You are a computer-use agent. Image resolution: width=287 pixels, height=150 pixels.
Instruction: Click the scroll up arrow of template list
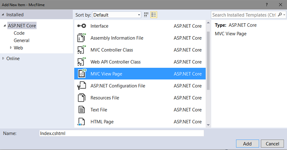pos(208,23)
